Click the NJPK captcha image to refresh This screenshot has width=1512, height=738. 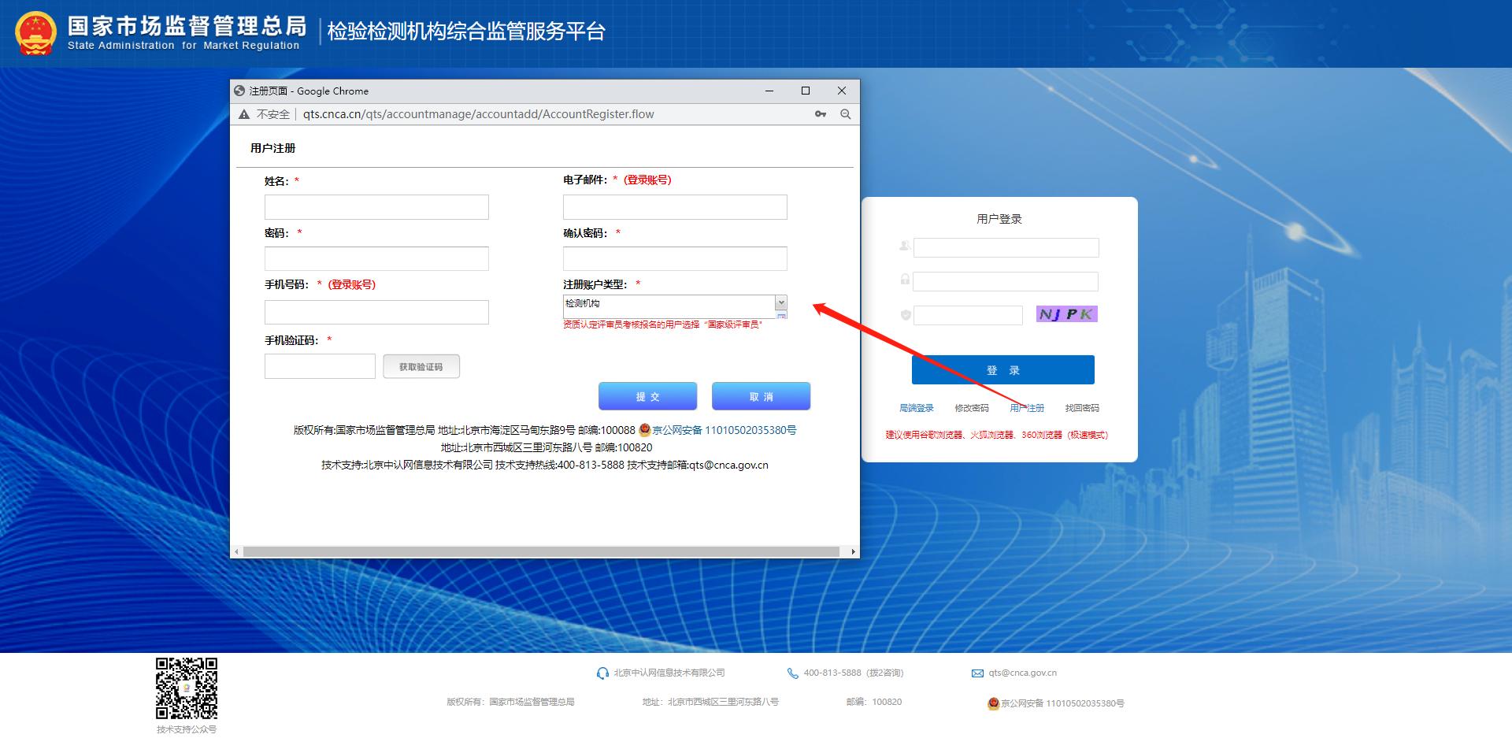(x=1065, y=313)
